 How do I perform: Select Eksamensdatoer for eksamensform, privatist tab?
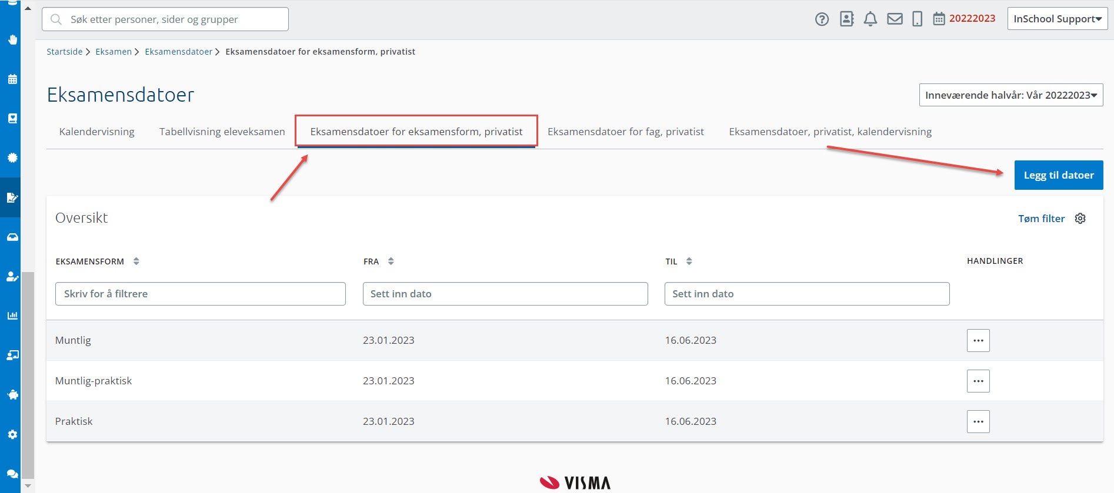416,132
